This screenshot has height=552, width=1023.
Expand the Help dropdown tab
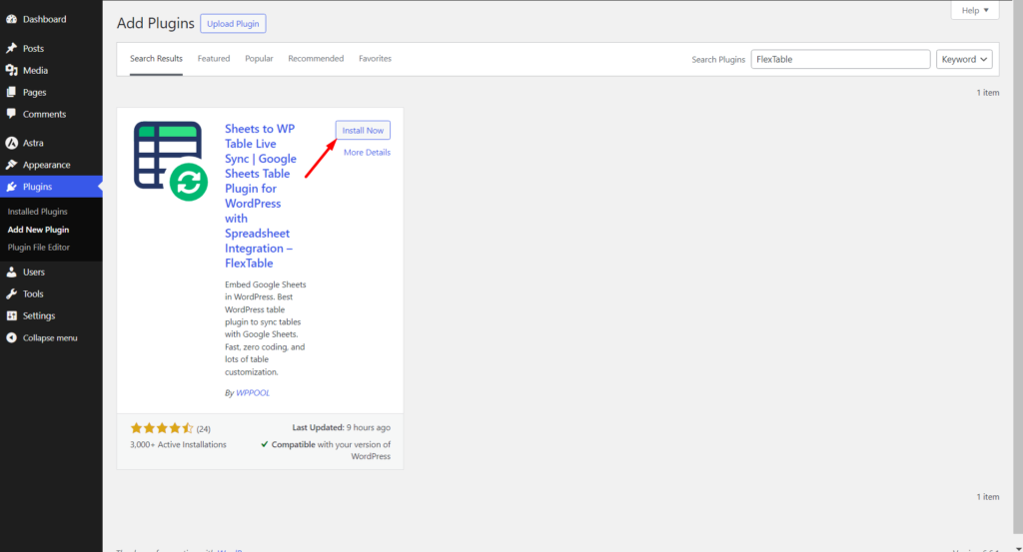coord(975,10)
